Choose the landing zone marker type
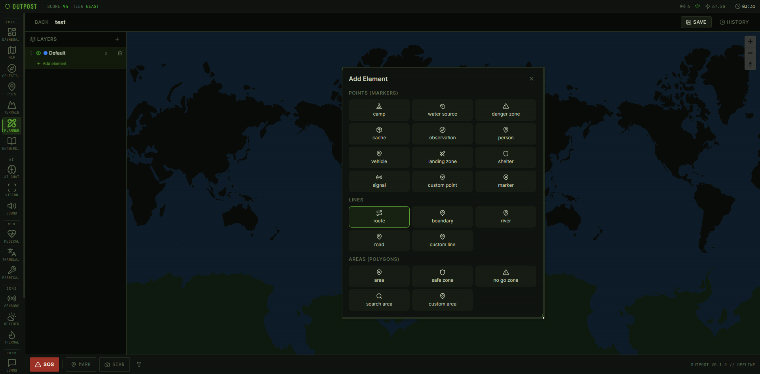760x374 pixels. pos(442,158)
